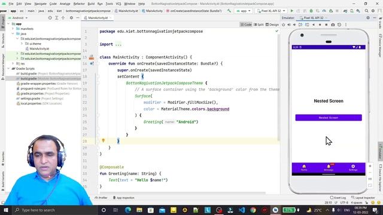Open Visual Studio Code from taskbar
383x215 pixels.
point(242,210)
